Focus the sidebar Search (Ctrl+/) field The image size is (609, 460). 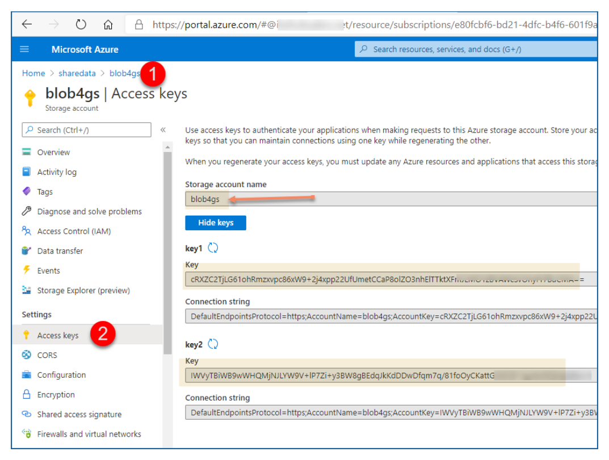coord(87,130)
